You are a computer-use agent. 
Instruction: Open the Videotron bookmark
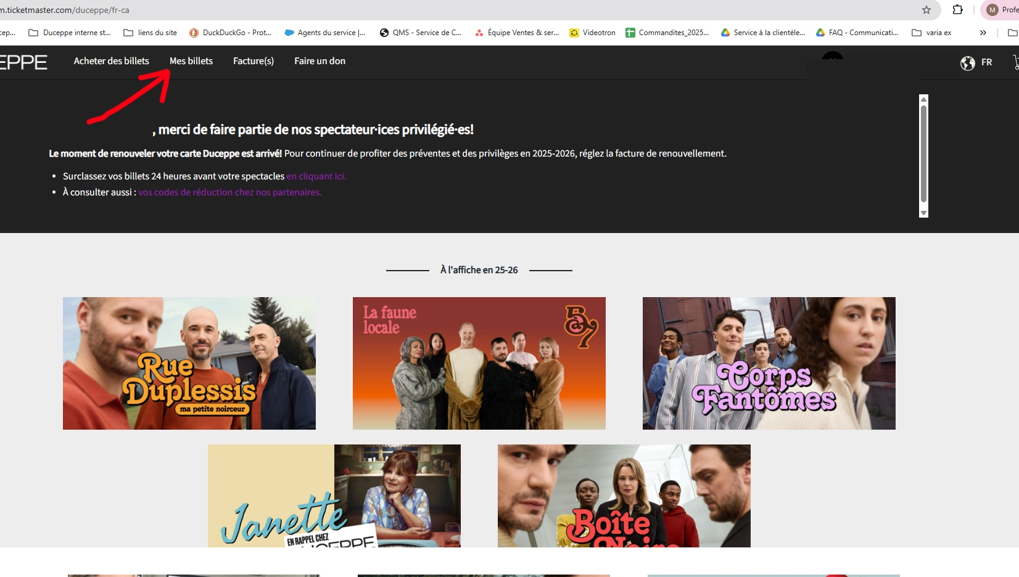pos(592,33)
